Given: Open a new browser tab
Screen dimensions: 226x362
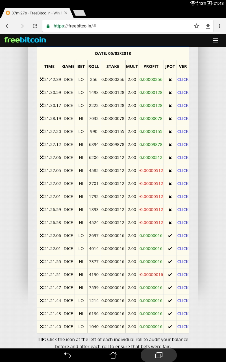Looking at the screenshot, I should (79, 13).
